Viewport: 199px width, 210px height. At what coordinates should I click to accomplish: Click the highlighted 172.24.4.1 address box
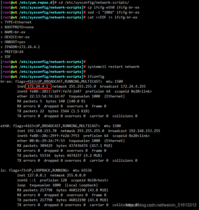38,86
